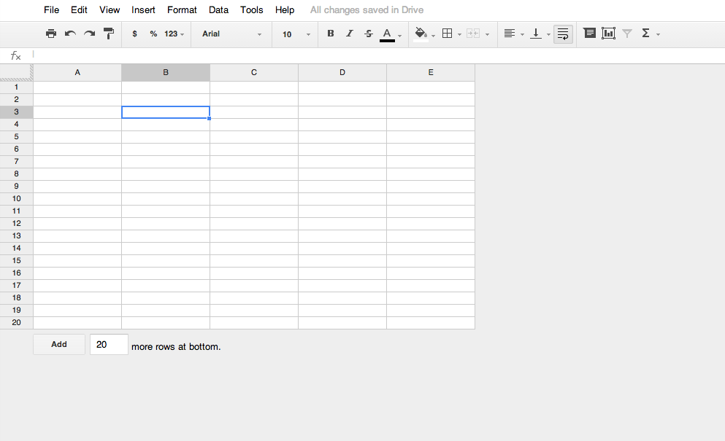The width and height of the screenshot is (725, 441).
Task: Click the Add rows button
Action: pos(58,344)
